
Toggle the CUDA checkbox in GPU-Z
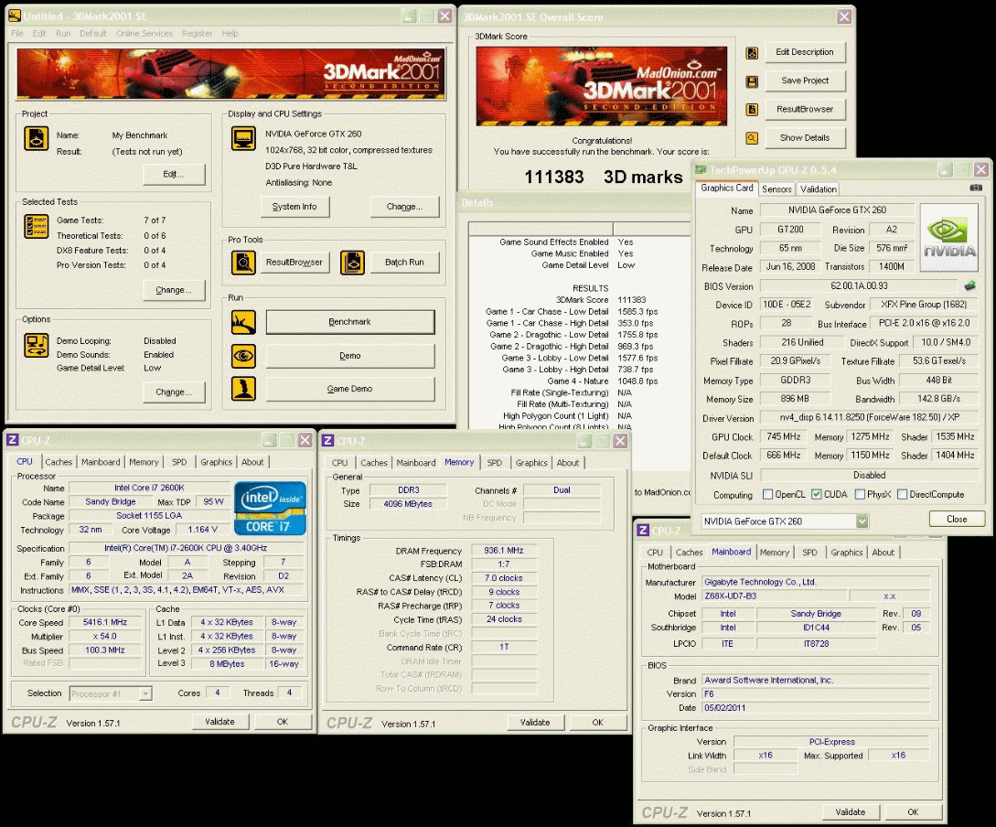(817, 494)
